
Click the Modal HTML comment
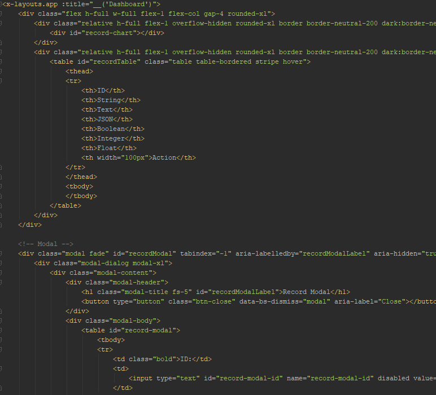click(x=46, y=244)
